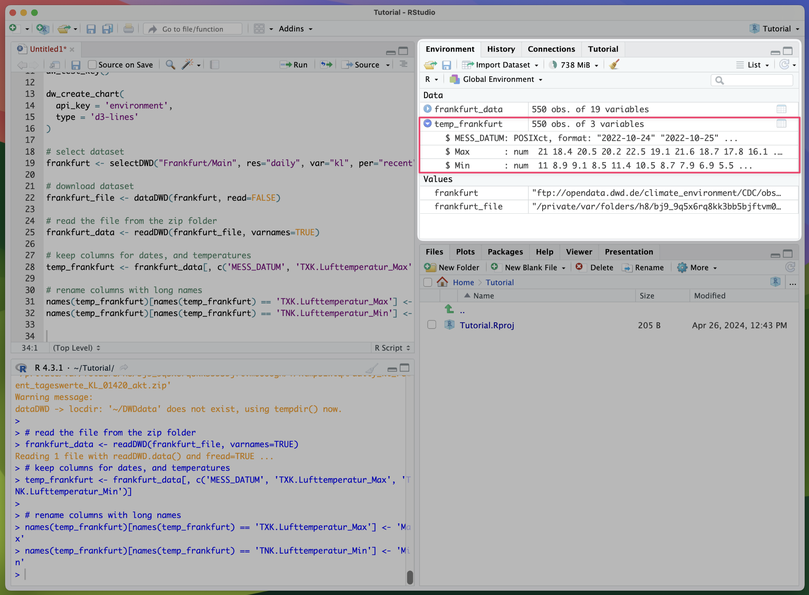View frankfurt_data as table grid icon
Viewport: 809px width, 595px height.
(x=781, y=109)
